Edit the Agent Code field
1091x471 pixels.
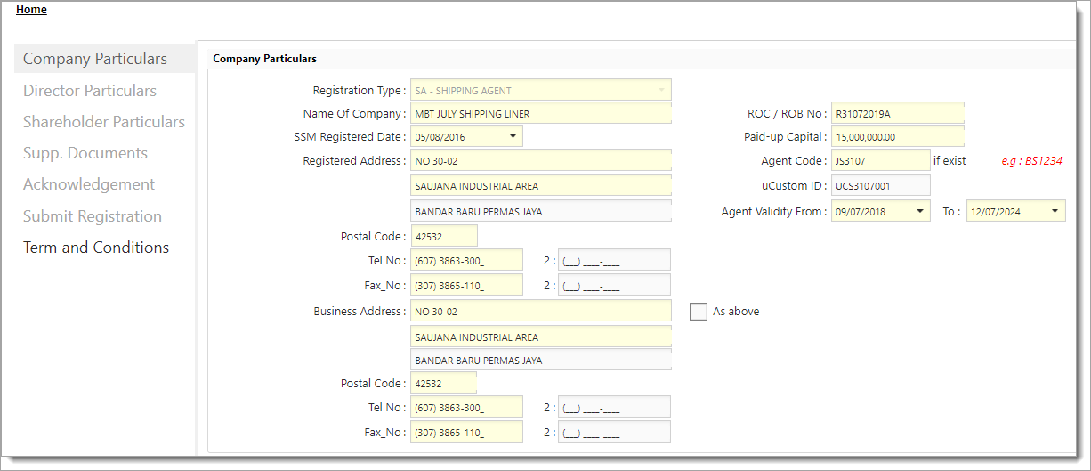tap(879, 161)
